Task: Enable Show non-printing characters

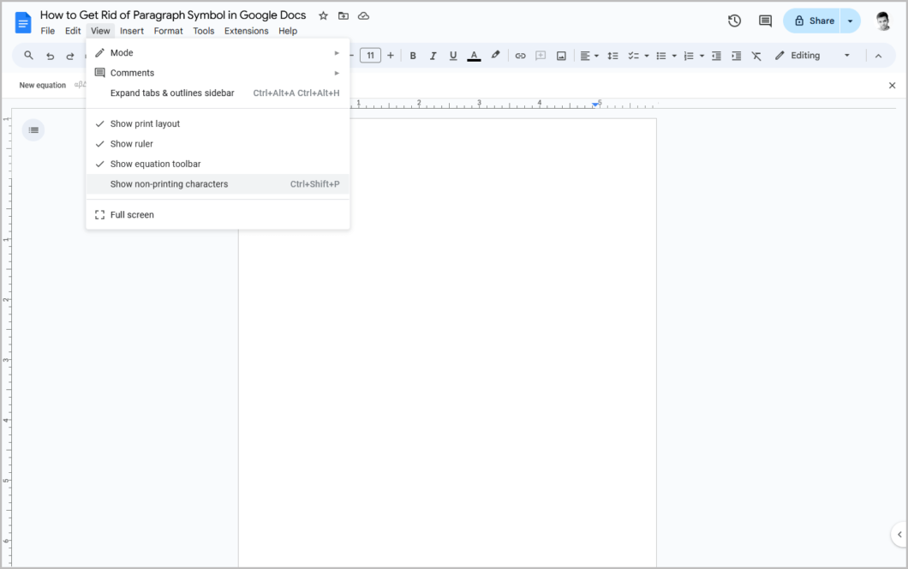Action: coord(218,184)
